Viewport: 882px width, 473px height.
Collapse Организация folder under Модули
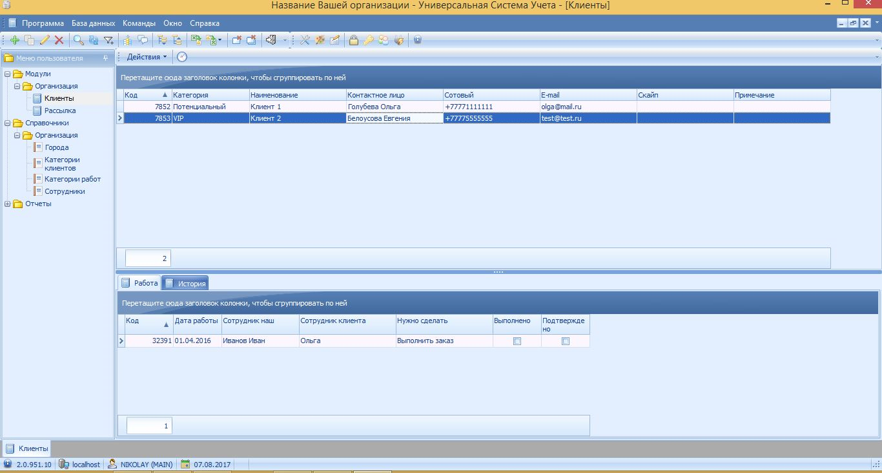(x=17, y=86)
